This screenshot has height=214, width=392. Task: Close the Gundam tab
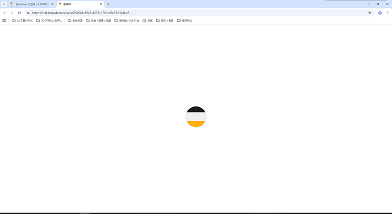tap(52, 4)
